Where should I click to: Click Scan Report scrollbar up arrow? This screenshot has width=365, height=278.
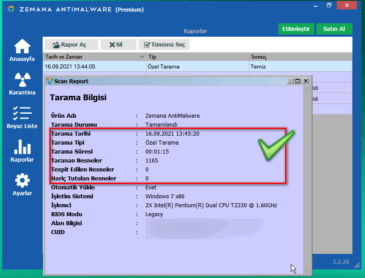(306, 89)
